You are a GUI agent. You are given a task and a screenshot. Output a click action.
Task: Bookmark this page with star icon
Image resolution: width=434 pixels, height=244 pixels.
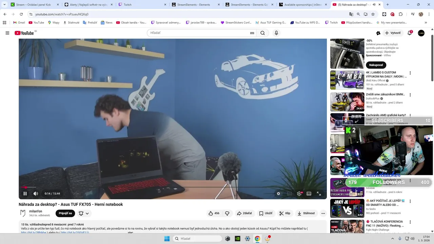pyautogui.click(x=373, y=14)
